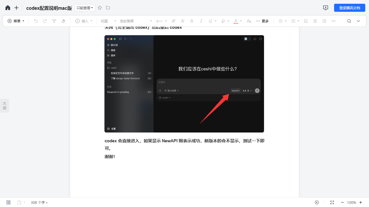Click play read-aloud icon in status bar

pos(317,202)
